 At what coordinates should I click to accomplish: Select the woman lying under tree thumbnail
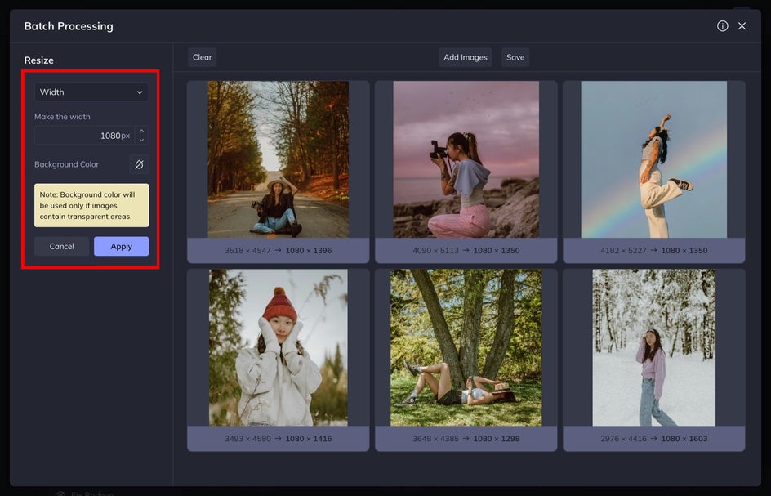pos(466,347)
